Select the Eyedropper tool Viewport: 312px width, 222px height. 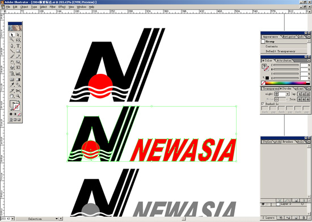click(12, 85)
